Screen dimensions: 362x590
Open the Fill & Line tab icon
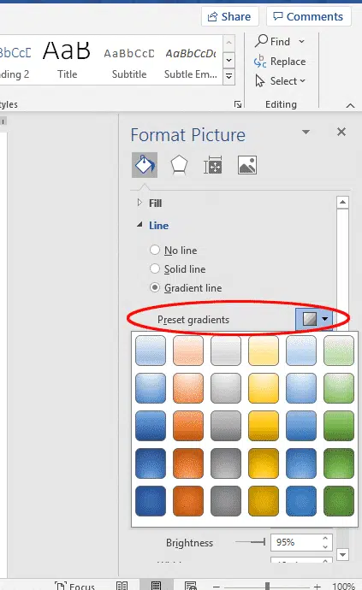click(x=145, y=165)
